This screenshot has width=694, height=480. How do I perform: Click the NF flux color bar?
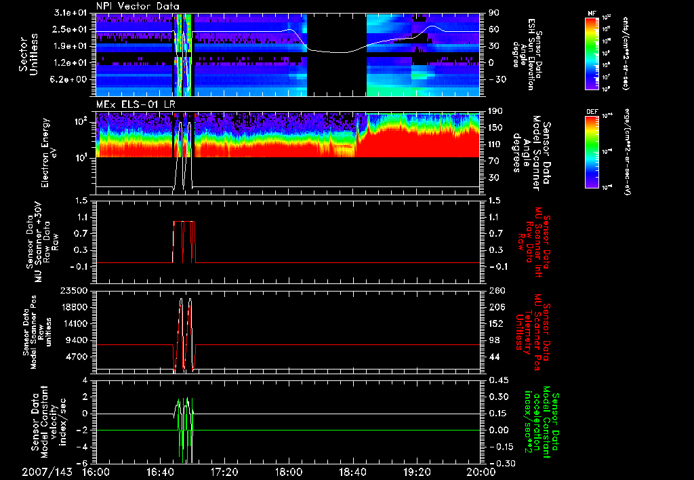[592, 53]
